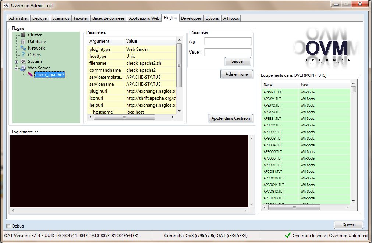Select the commandname parameter row

click(x=132, y=70)
